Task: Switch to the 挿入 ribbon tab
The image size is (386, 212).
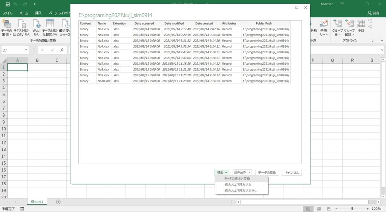Action: pos(38,13)
